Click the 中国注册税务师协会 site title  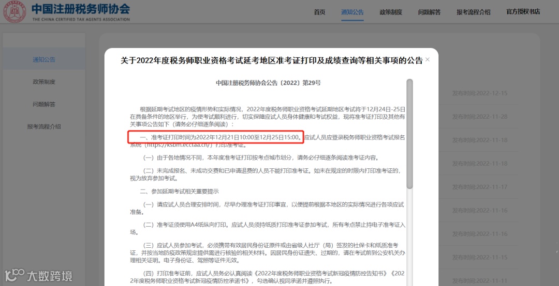point(81,9)
